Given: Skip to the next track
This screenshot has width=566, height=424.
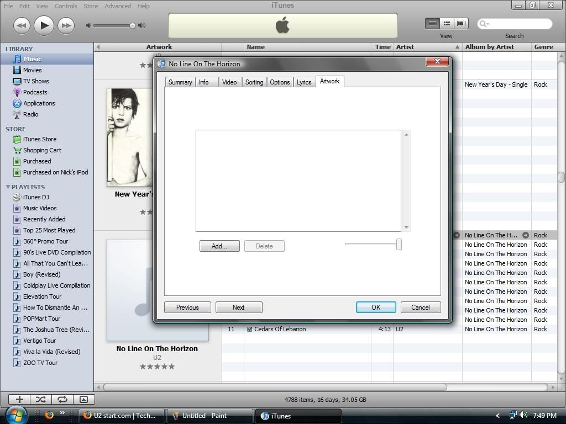Looking at the screenshot, I should pyautogui.click(x=66, y=25).
